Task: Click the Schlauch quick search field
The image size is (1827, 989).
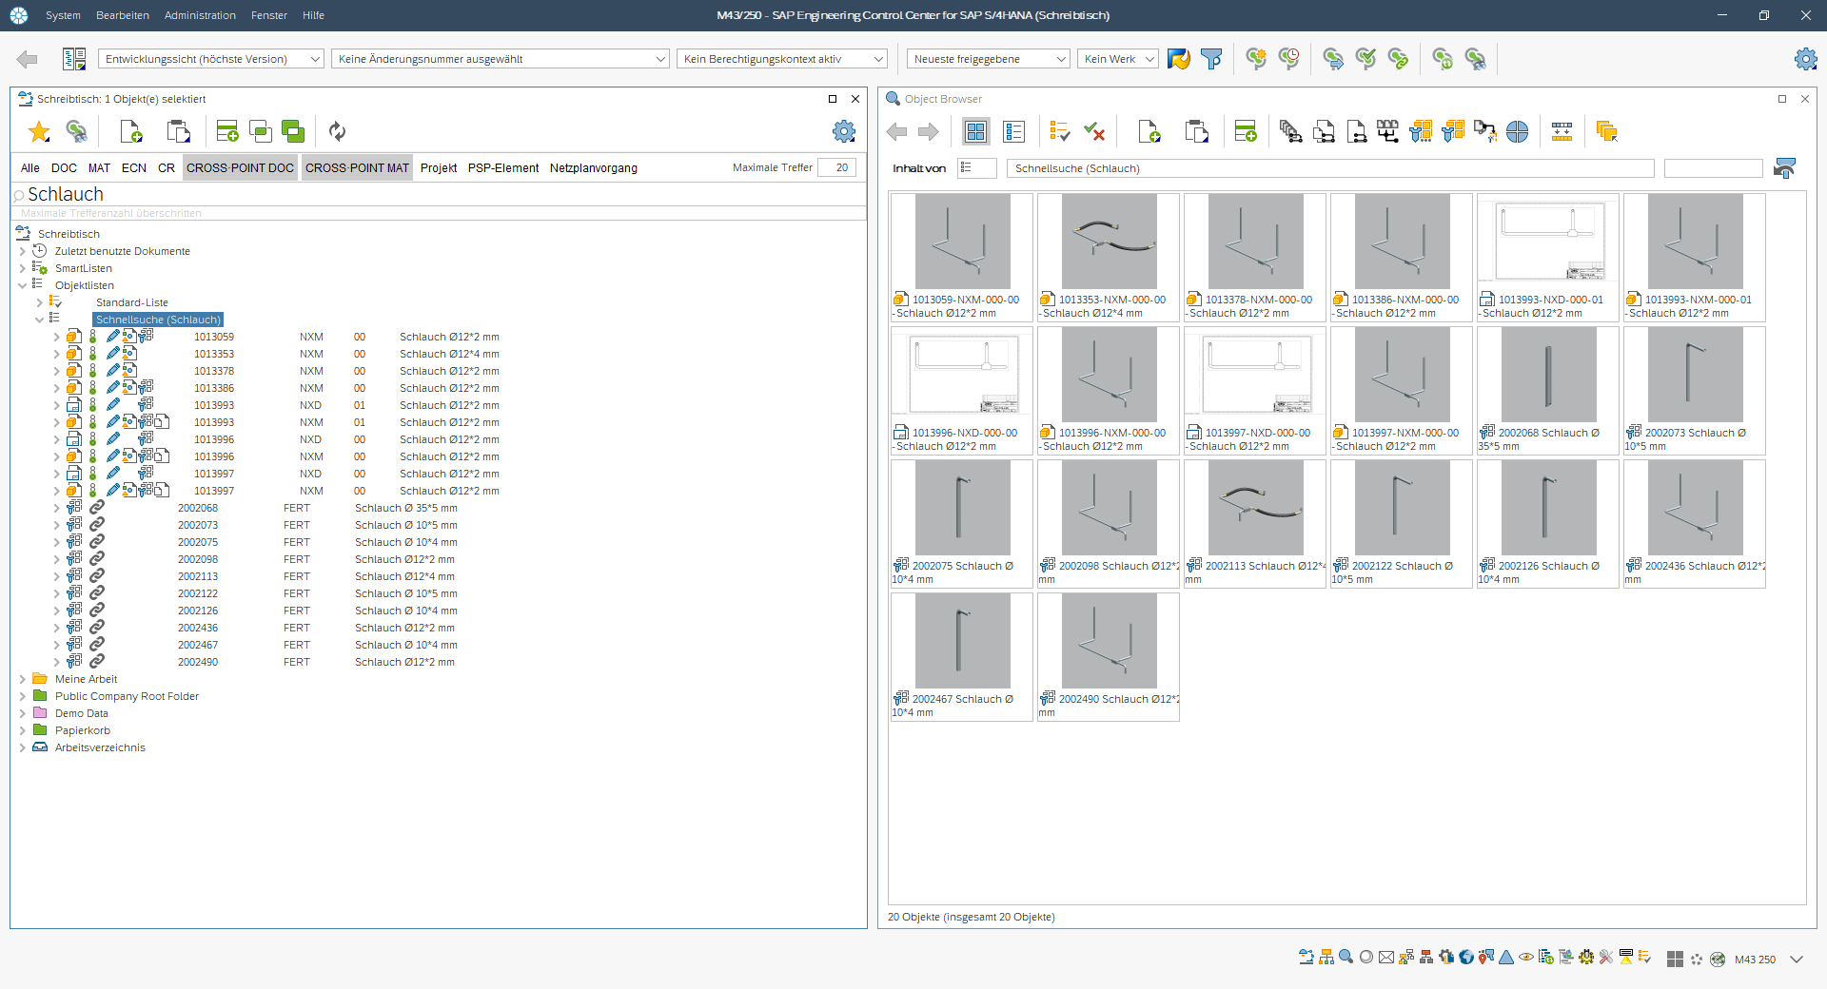Action: 438,194
